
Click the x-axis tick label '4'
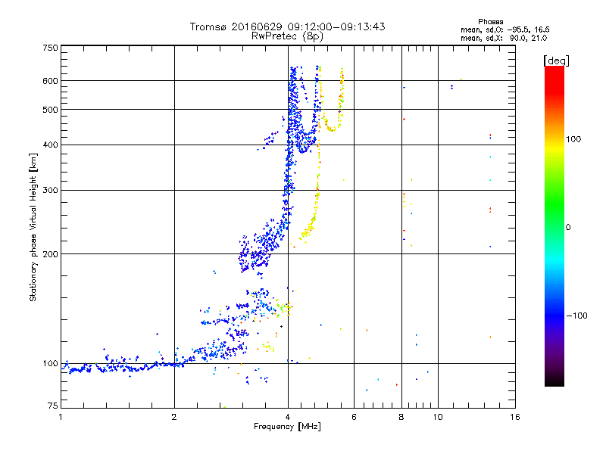pos(288,417)
